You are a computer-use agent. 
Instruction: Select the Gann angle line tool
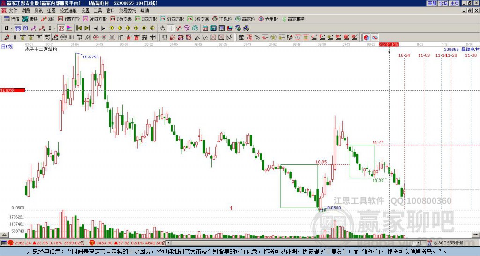click(197, 37)
